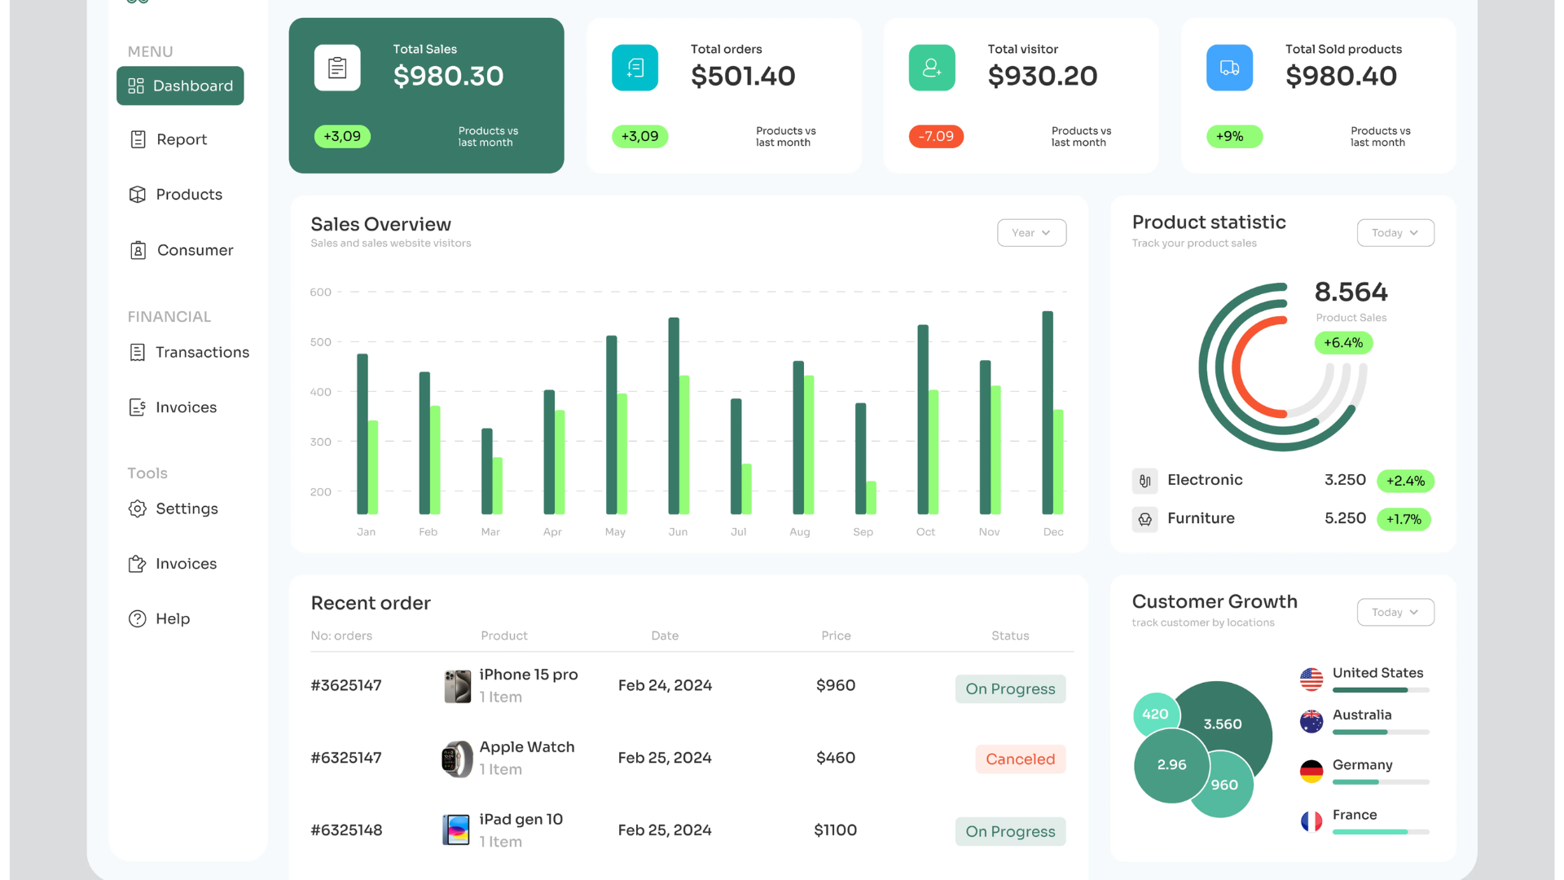Open Invoices under Financial section
The image size is (1564, 880).
click(x=173, y=407)
